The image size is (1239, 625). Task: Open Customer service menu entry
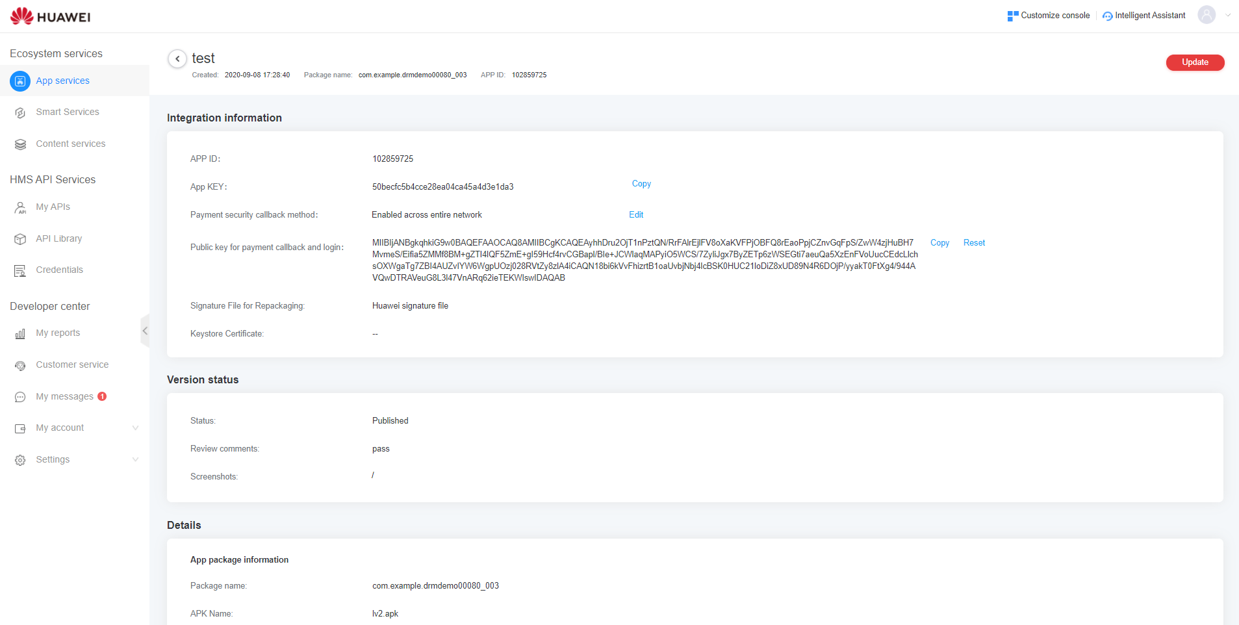tap(72, 364)
